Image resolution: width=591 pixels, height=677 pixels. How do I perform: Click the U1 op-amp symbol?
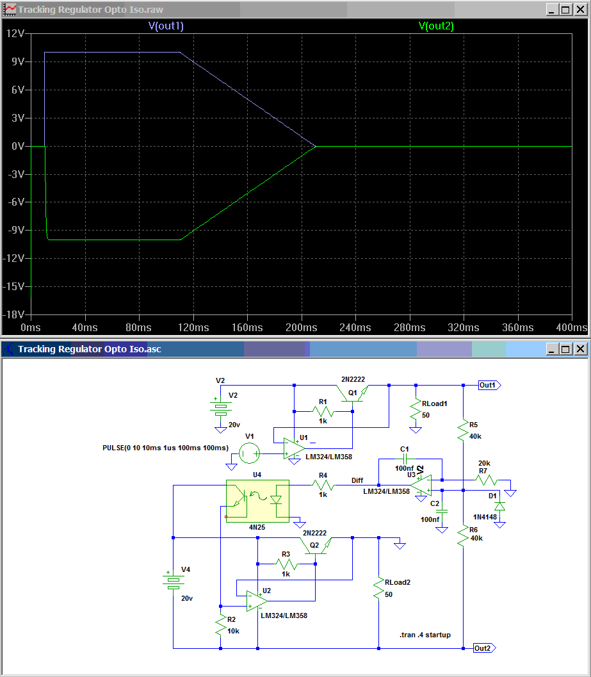click(x=295, y=449)
